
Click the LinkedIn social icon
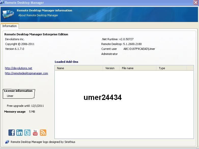coord(20,132)
